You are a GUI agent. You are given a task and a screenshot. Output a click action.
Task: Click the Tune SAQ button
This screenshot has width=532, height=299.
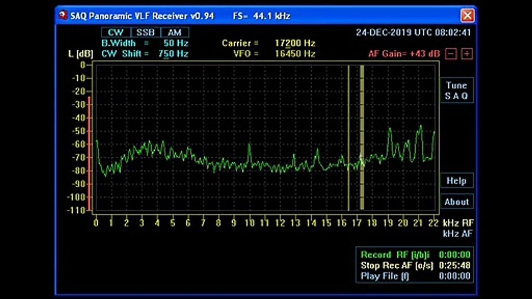click(457, 91)
